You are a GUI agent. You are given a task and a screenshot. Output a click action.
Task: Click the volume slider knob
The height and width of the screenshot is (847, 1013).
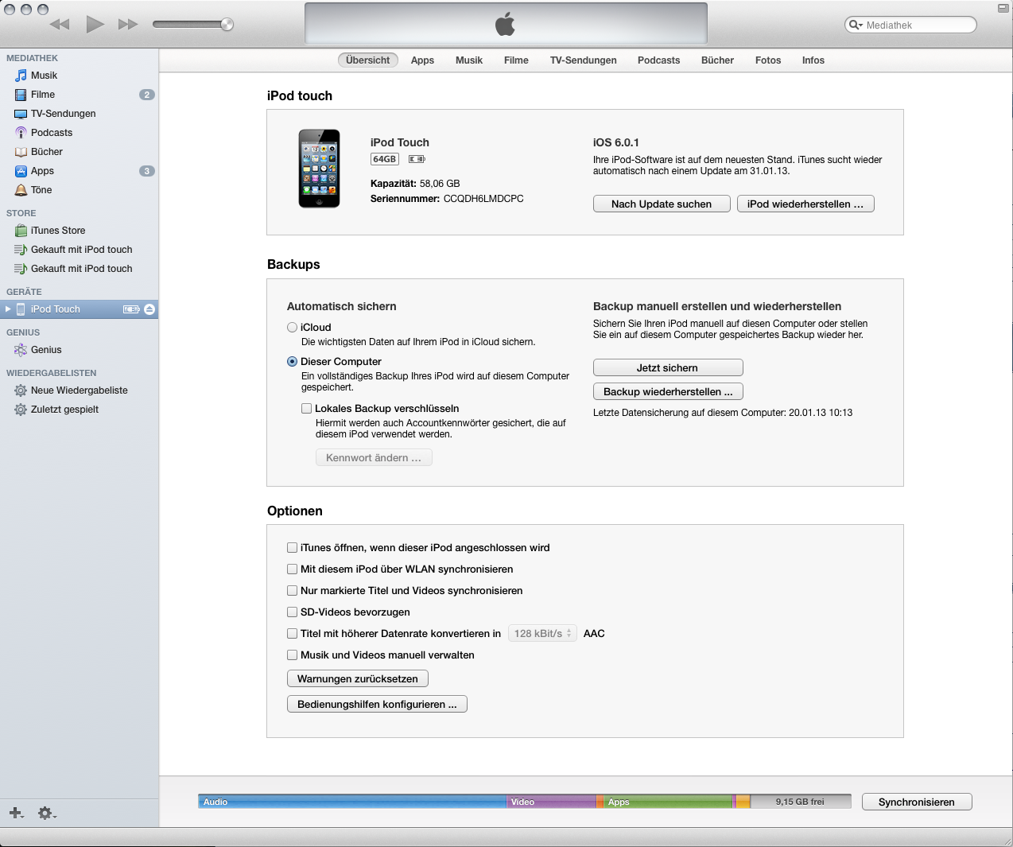227,25
